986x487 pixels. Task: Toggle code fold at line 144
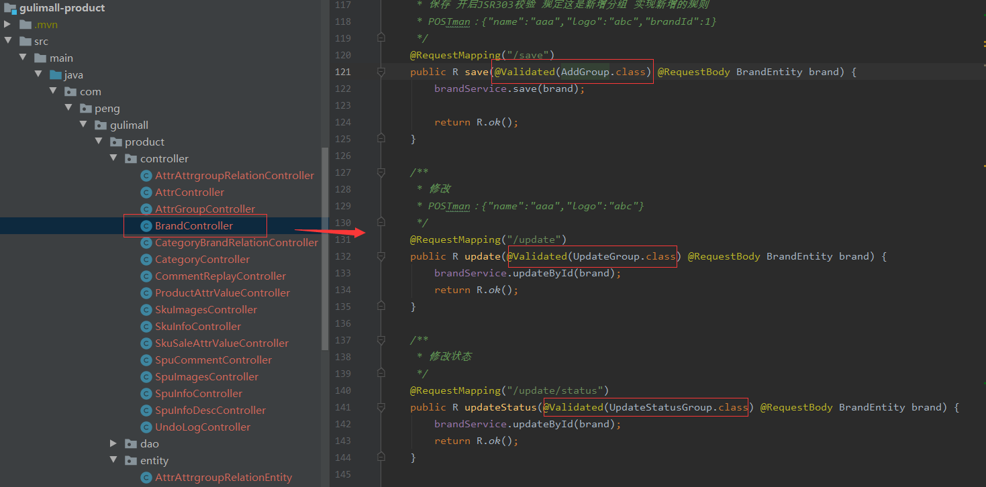381,457
